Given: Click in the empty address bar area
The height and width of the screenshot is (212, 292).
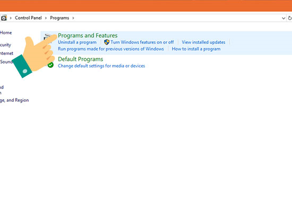Looking at the screenshot, I should click(177, 18).
